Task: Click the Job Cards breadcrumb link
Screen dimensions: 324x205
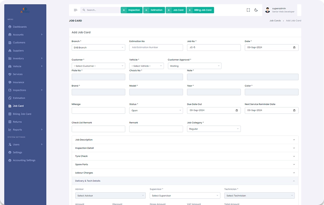Action: click(x=275, y=21)
